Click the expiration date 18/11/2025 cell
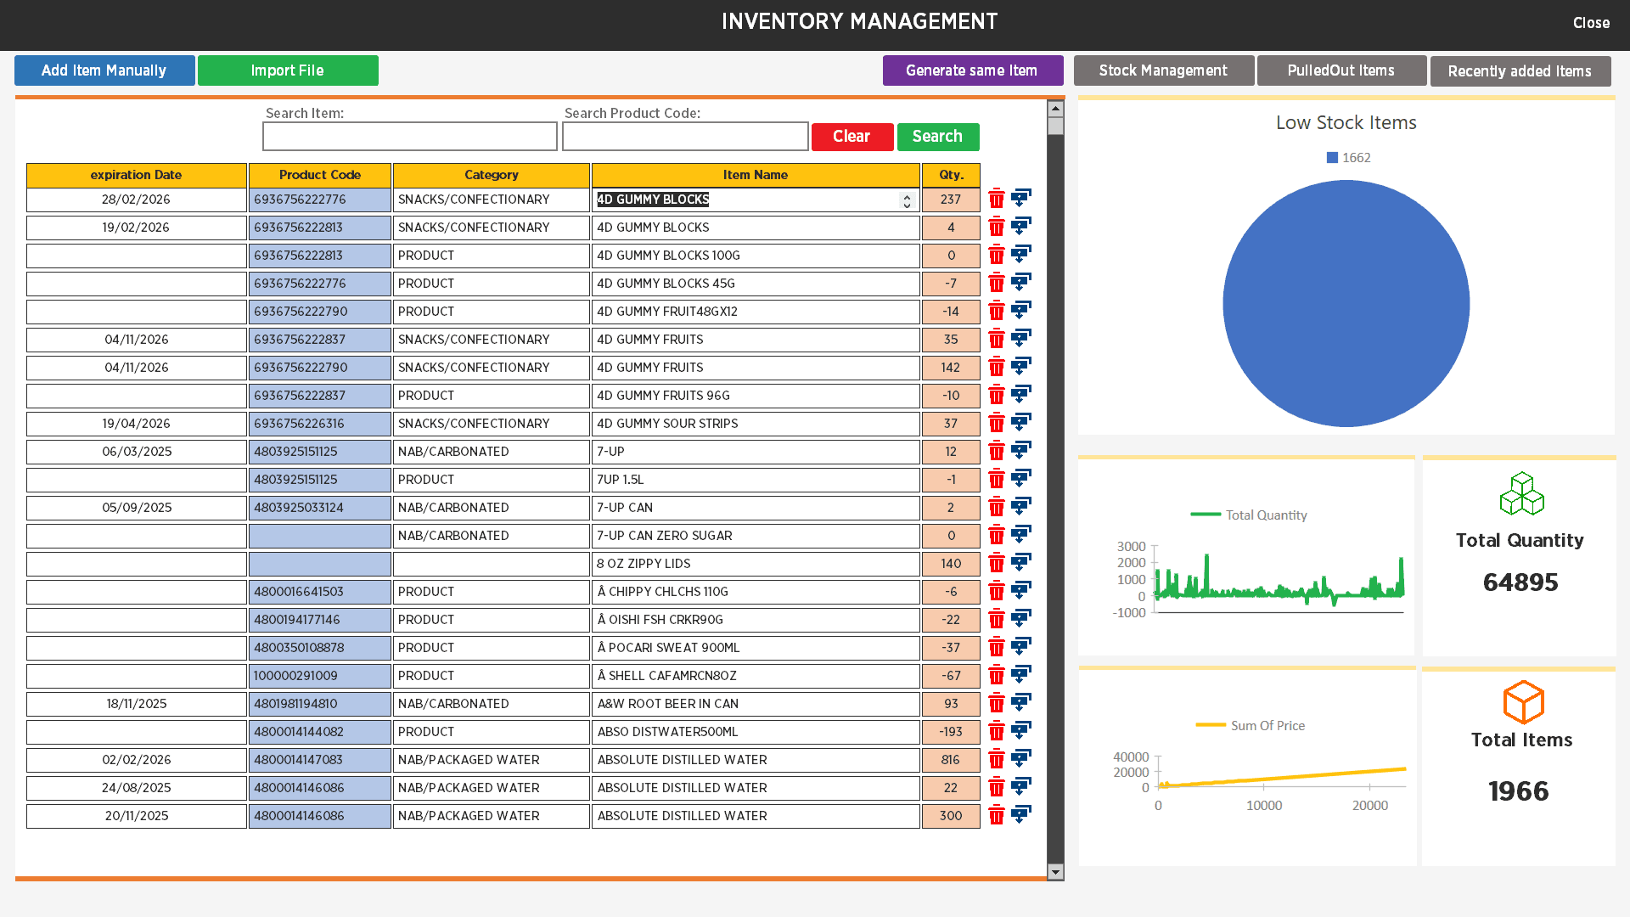Image resolution: width=1630 pixels, height=917 pixels. tap(137, 704)
